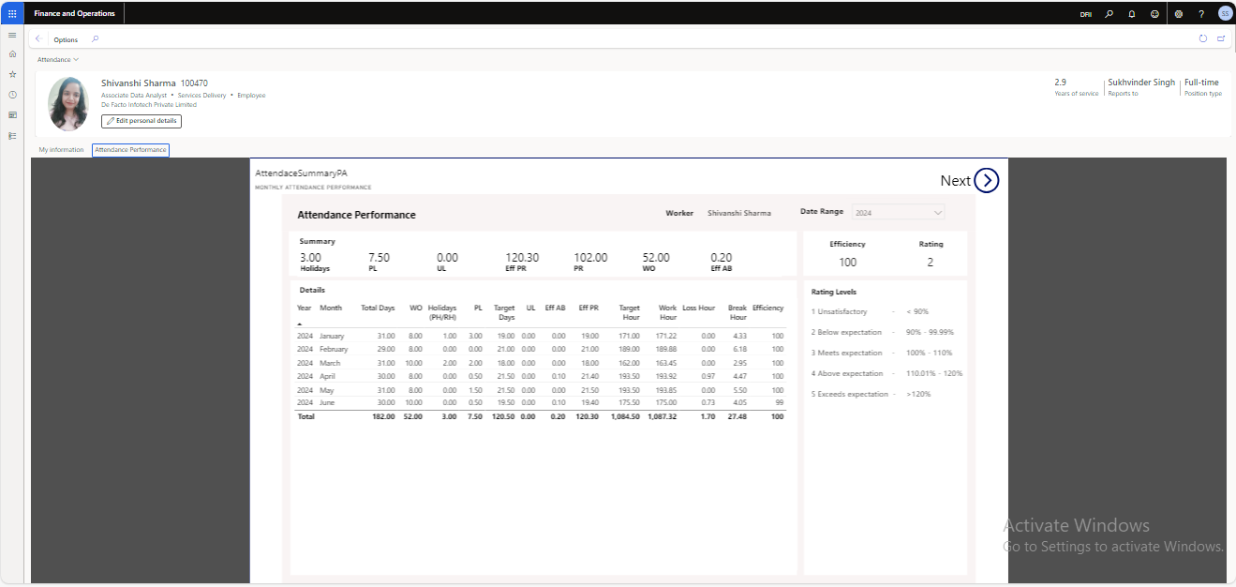Switch to the My information tab
The image size is (1236, 587).
(x=61, y=149)
